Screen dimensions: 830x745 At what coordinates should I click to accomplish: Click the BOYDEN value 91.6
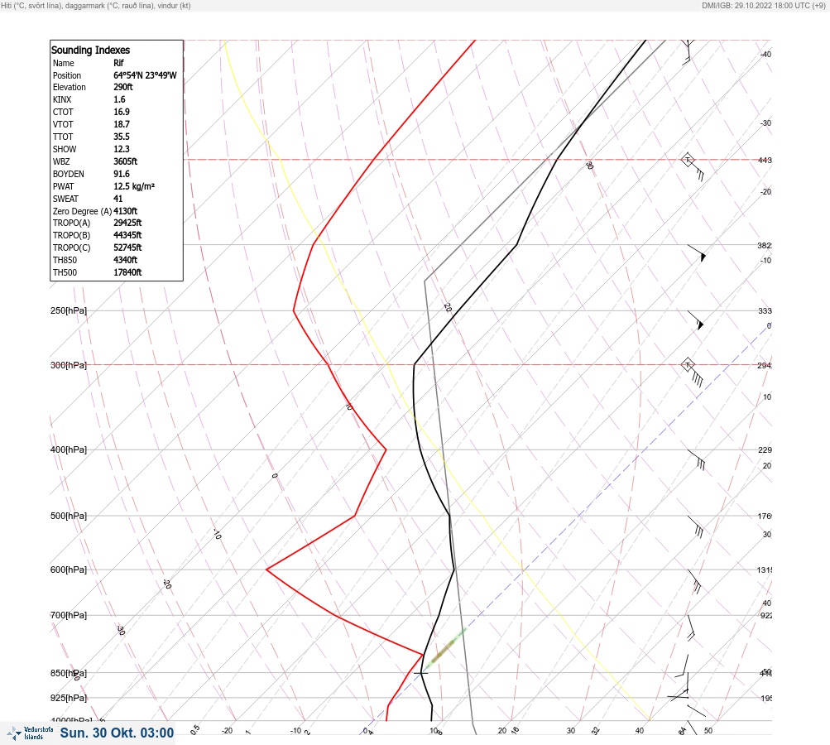point(121,174)
